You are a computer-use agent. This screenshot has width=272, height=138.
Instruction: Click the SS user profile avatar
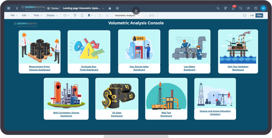click(x=263, y=8)
